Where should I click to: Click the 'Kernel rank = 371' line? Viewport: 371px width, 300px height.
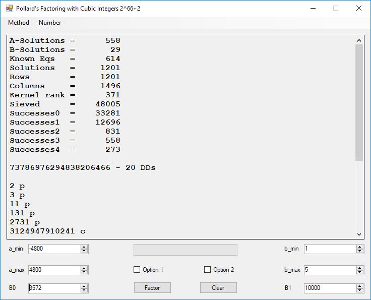point(65,95)
